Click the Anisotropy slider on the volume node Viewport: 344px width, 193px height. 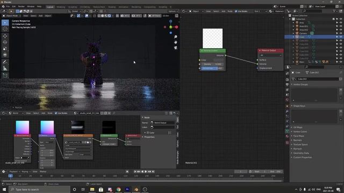212,68
